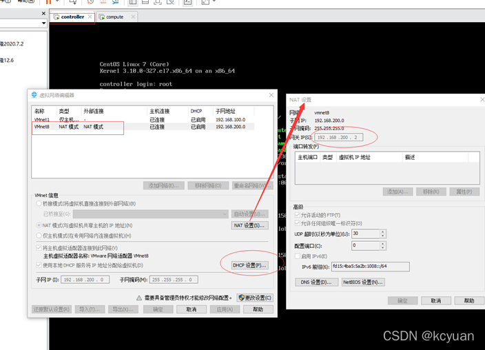Viewport: 485px width, 350px height.
Task: Select the VMnet1 network row
Action: (x=144, y=119)
